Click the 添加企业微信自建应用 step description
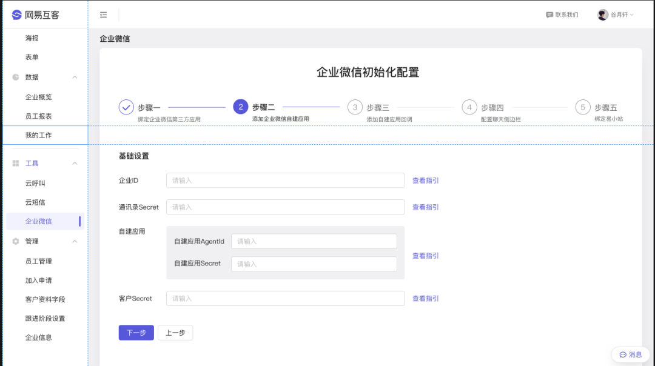This screenshot has height=366, width=655. click(281, 119)
